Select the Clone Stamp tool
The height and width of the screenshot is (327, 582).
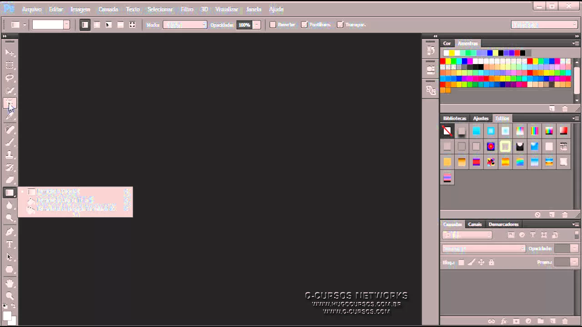point(10,155)
